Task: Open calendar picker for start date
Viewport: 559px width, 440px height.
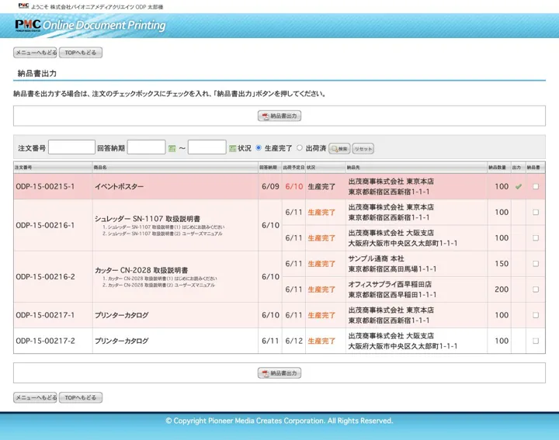Action: tap(172, 148)
